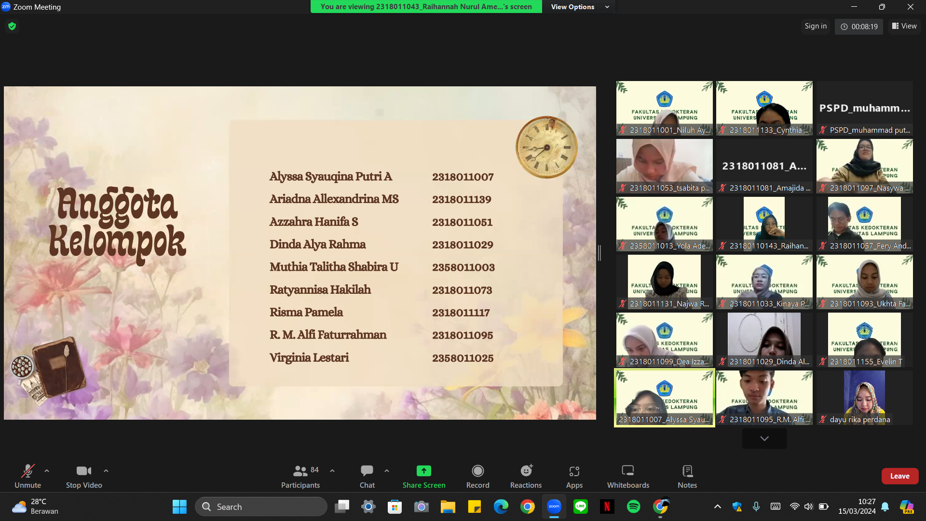Select the 2318011133_Cynthia video tile
Screen dimensions: 926x521
click(x=764, y=108)
